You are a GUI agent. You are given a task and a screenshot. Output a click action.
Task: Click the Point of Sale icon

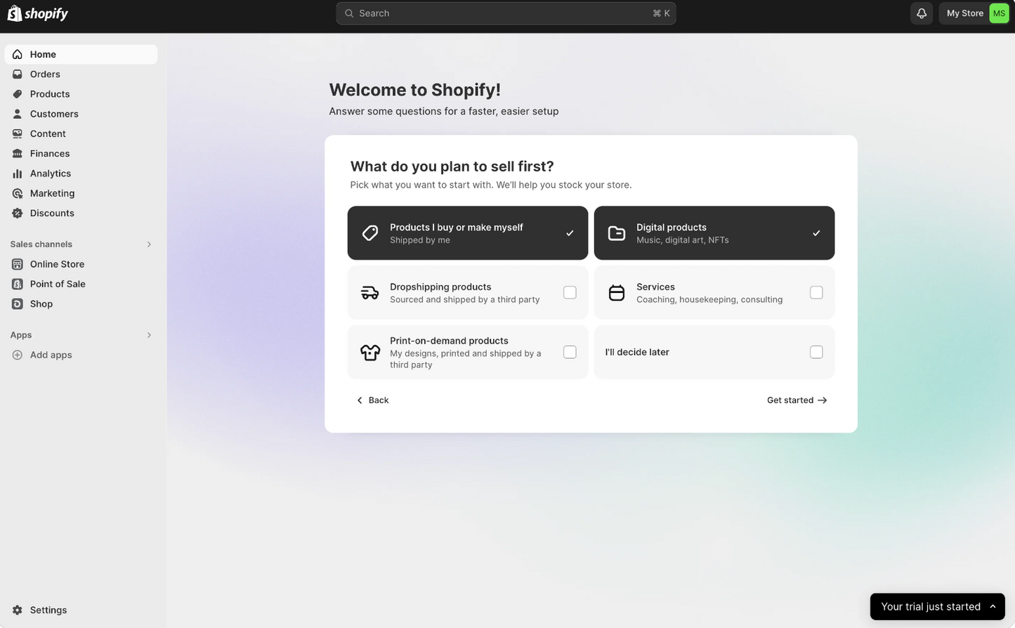[x=18, y=284]
